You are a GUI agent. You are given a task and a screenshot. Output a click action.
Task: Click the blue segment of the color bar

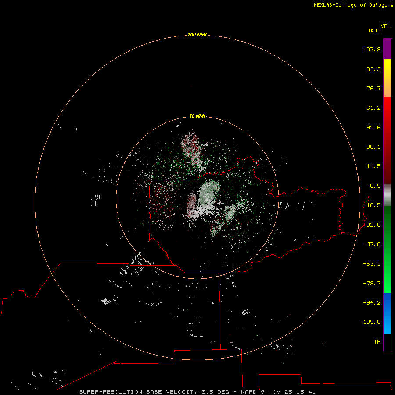point(388,313)
